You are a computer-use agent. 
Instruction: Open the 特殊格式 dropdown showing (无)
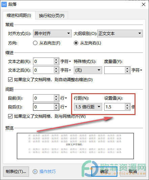pos(88,70)
